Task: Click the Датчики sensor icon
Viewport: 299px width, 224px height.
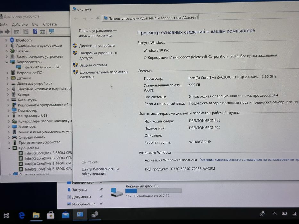Action: click(13, 78)
